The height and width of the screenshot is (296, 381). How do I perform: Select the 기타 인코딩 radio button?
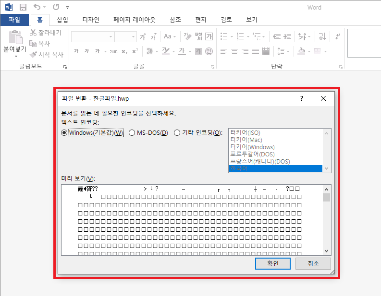(177, 133)
